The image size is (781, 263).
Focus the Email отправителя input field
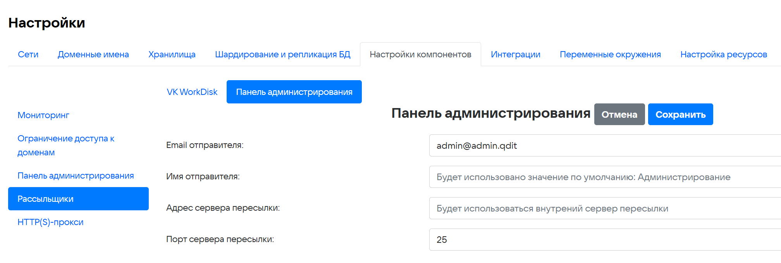[604, 146]
